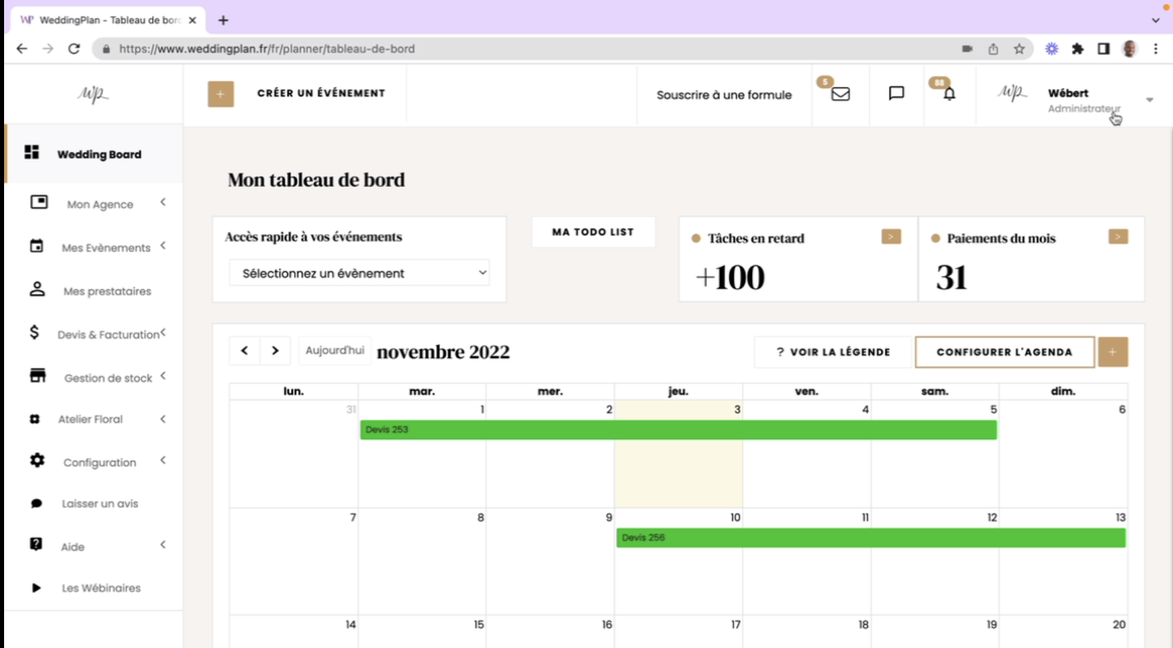This screenshot has height=648, width=1173.
Task: Open the mail inbox envelope icon
Action: coord(840,94)
